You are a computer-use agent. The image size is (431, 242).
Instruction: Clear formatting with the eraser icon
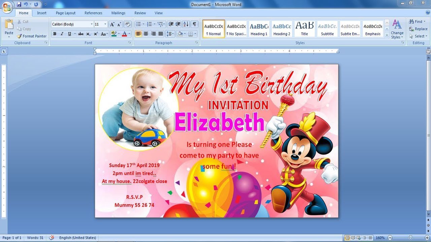pos(127,24)
